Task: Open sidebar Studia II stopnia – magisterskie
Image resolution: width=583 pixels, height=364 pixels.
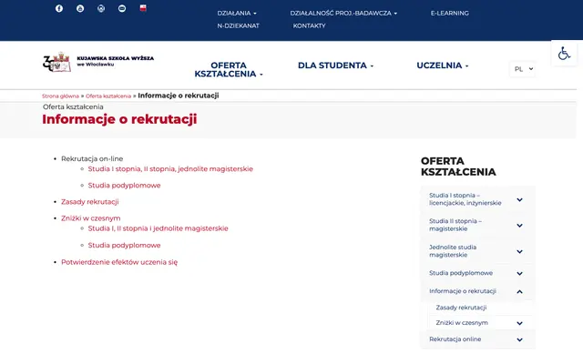Action: coord(455,225)
